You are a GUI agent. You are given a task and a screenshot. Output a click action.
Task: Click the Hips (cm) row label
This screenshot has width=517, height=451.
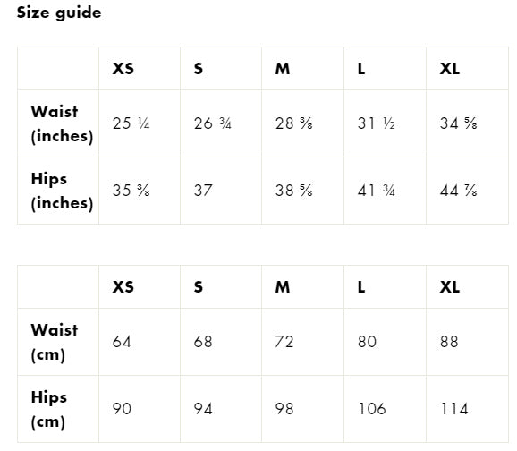click(x=49, y=410)
